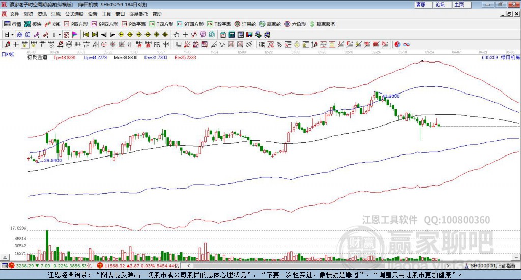Viewport: 521px width, 280px height.
Task: Click the 客服 customer service button
Action: [x=423, y=4]
